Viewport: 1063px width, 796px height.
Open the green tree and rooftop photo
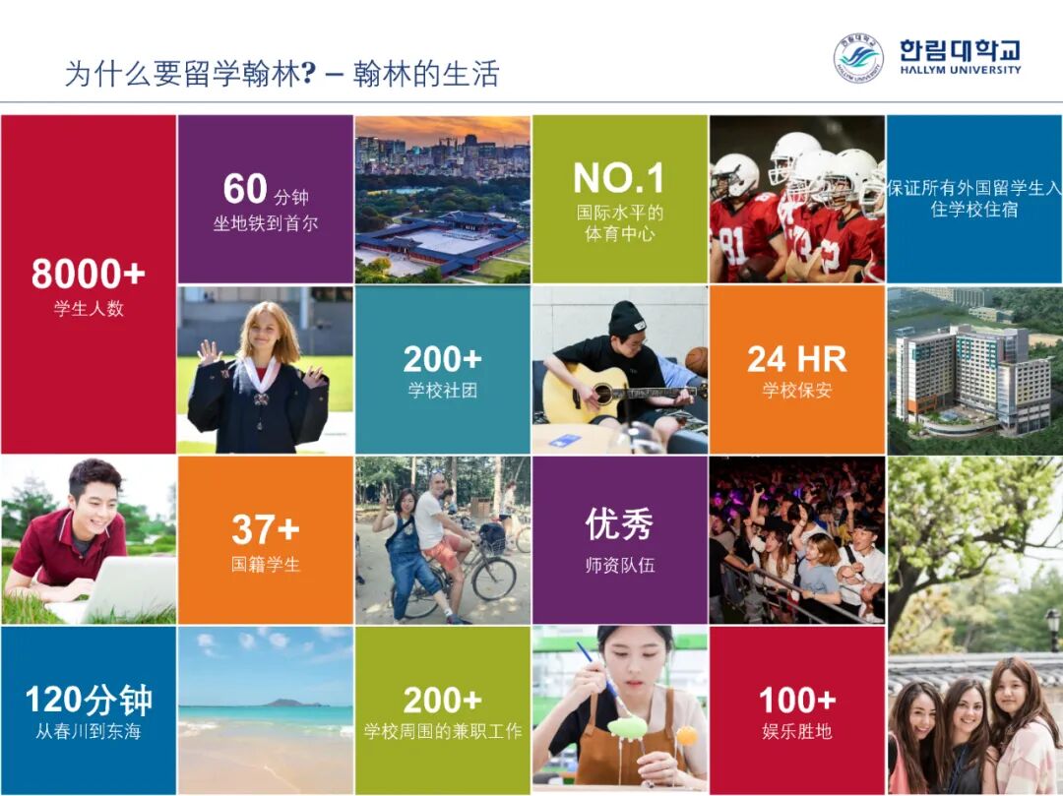pos(974,554)
